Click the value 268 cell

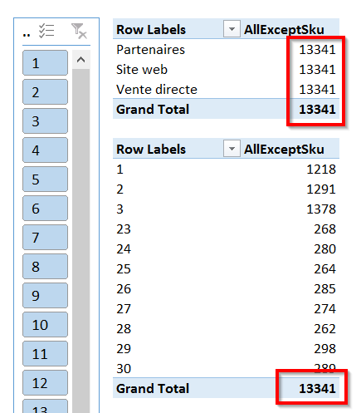tap(324, 229)
